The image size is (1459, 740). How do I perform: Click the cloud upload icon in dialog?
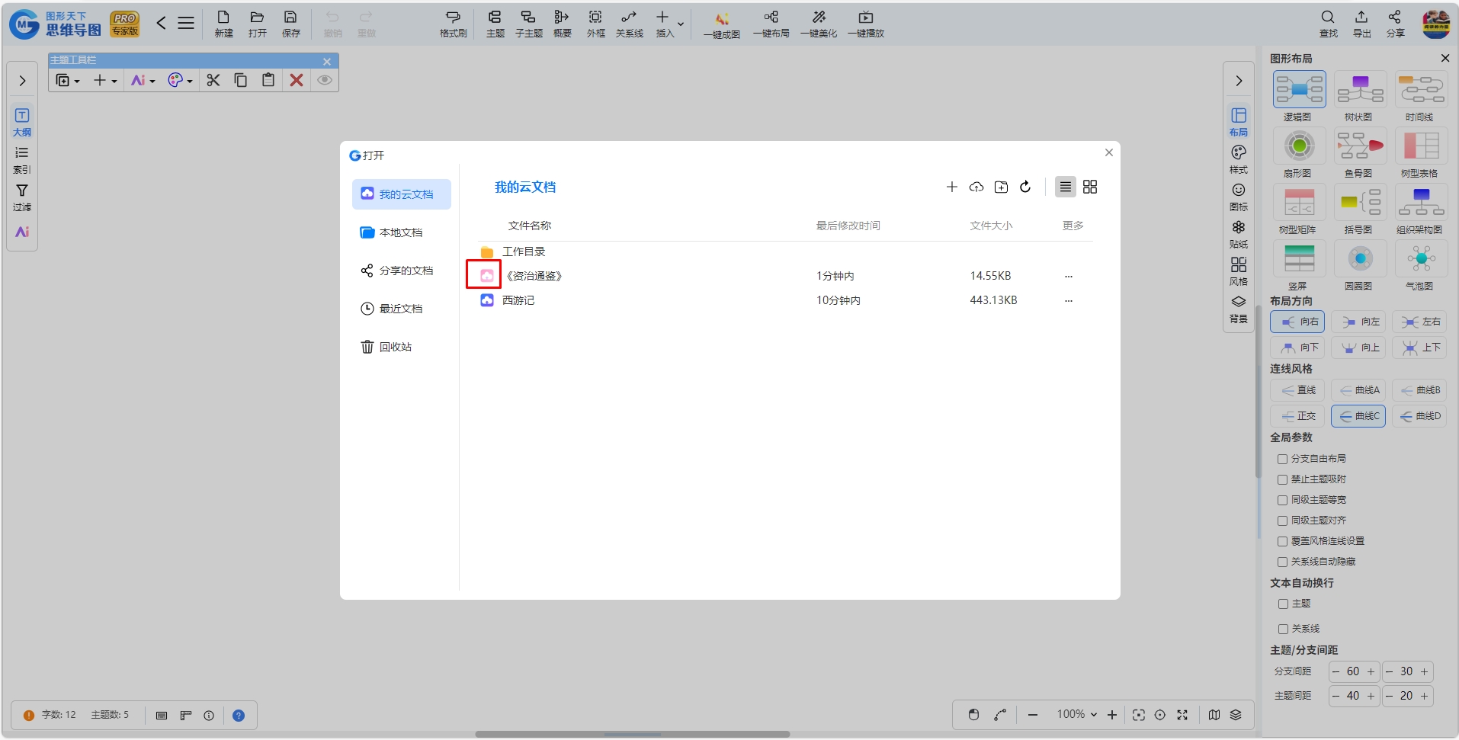pyautogui.click(x=976, y=187)
